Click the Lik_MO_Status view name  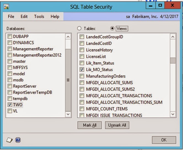coord(99,69)
